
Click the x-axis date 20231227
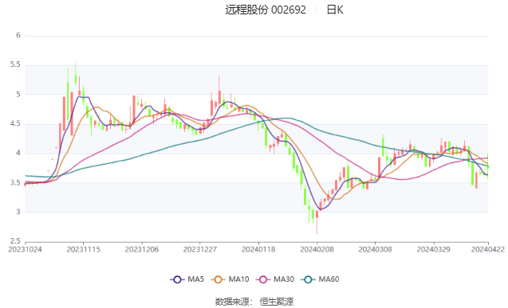click(200, 249)
